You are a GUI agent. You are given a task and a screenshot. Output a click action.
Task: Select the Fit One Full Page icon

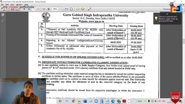(71, 9)
